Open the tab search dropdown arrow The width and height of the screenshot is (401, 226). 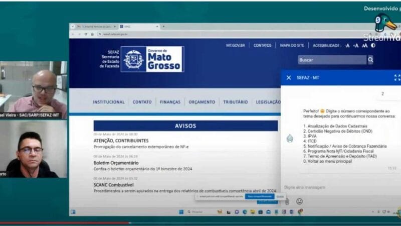click(73, 27)
